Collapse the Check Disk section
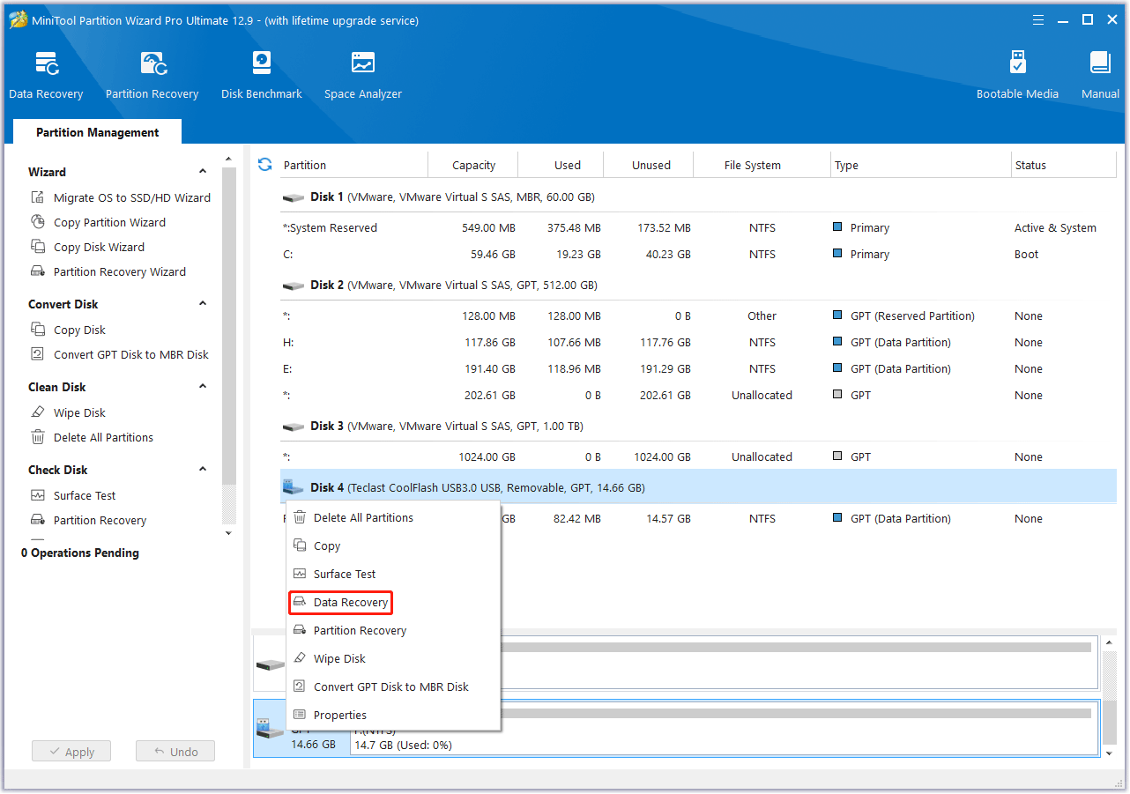The width and height of the screenshot is (1130, 794). tap(203, 470)
